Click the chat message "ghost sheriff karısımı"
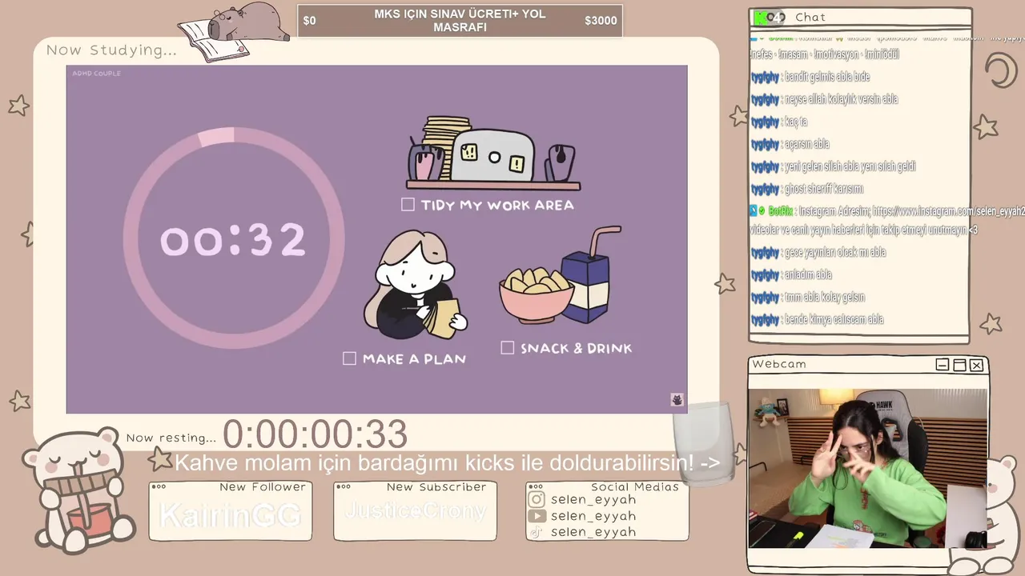Screen dimensions: 1025x576 (x=824, y=189)
